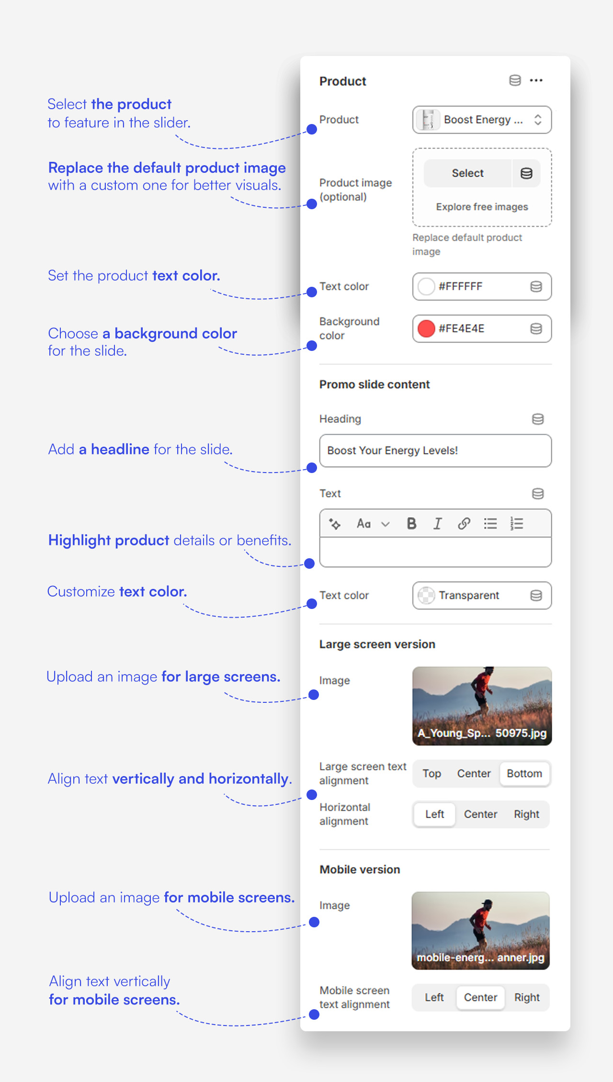The image size is (613, 1082).
Task: Set mobile screen text alignment to Left
Action: tap(434, 998)
